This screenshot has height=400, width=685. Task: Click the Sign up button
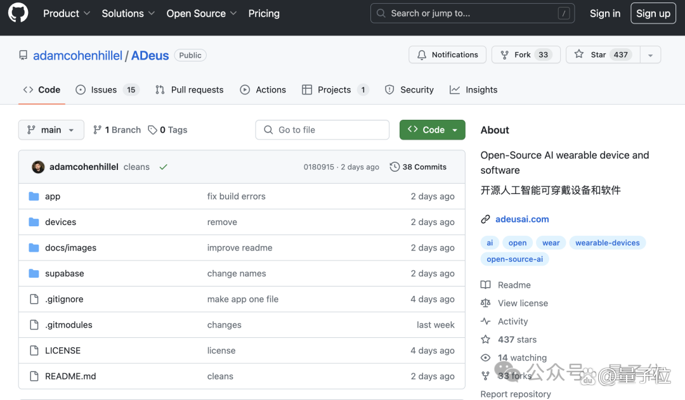tap(653, 13)
